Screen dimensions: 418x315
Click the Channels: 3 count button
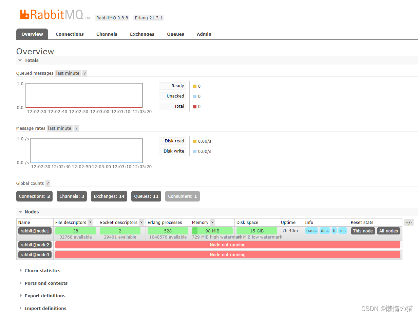click(72, 196)
